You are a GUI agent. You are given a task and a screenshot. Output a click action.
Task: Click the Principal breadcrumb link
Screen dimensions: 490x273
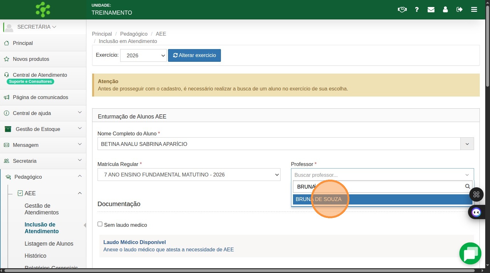pyautogui.click(x=102, y=34)
